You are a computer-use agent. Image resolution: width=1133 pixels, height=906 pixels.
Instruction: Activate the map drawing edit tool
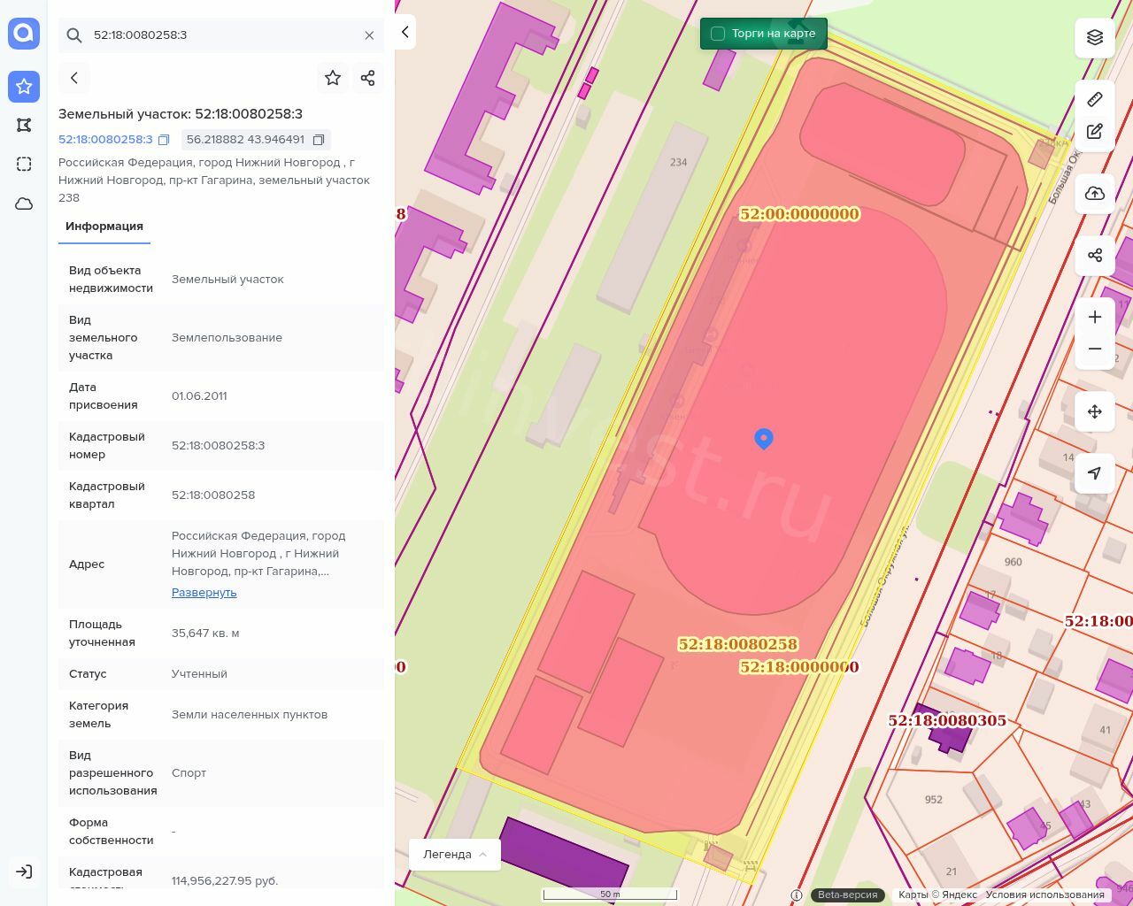click(1095, 132)
